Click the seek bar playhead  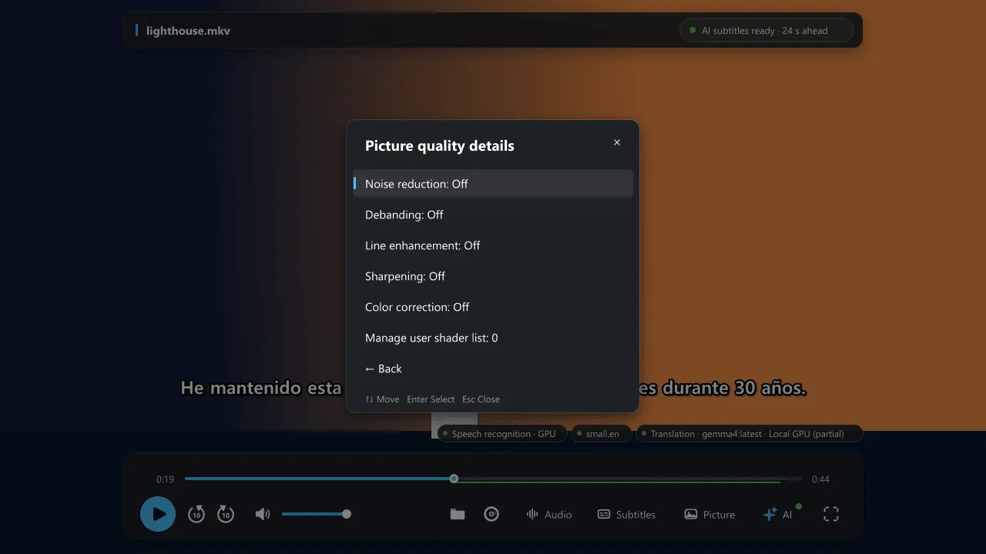pyautogui.click(x=454, y=479)
